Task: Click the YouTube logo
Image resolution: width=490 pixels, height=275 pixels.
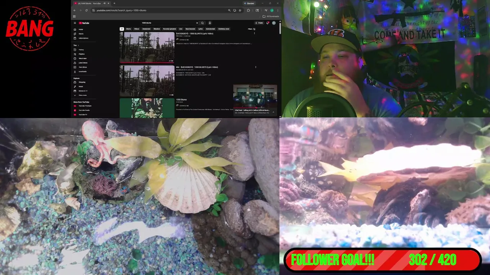Action: 84,23
